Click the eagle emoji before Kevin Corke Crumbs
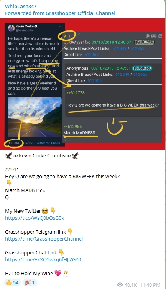This screenshot has height=289, width=166. 9,156
